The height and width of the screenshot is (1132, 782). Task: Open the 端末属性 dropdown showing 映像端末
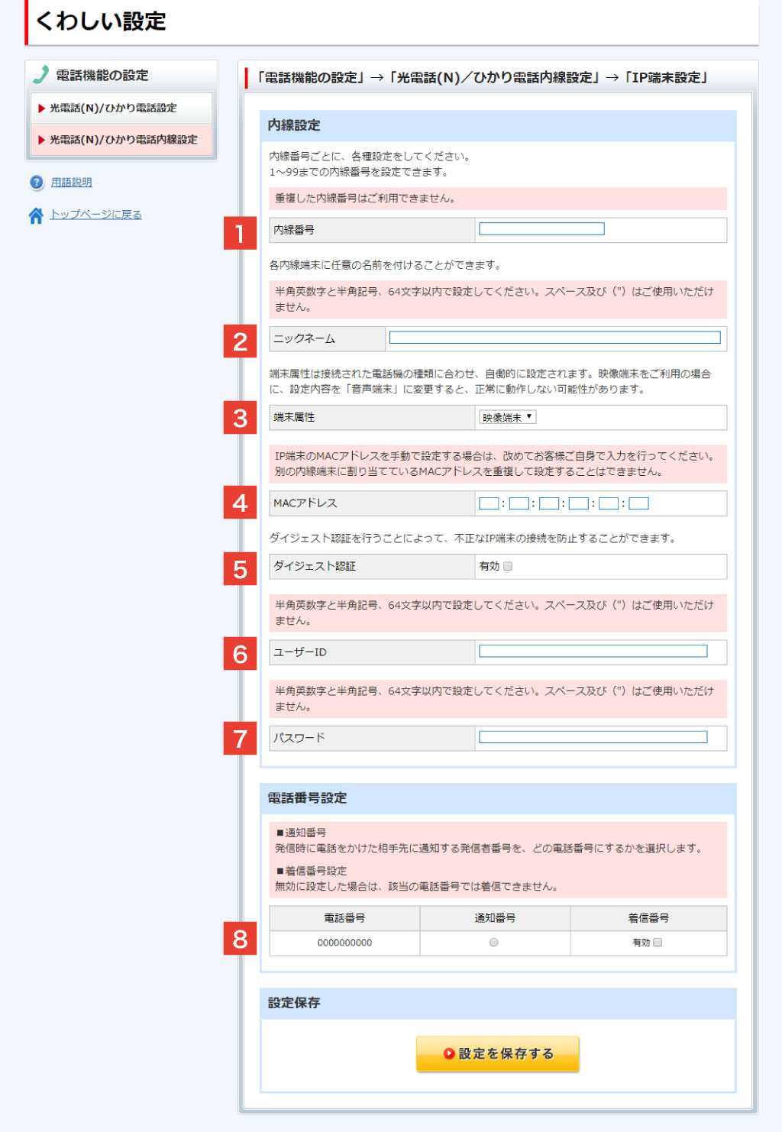pos(508,417)
